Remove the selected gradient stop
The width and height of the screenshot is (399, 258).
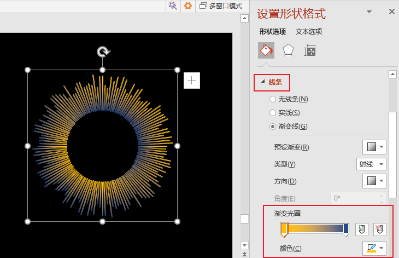tap(380, 229)
